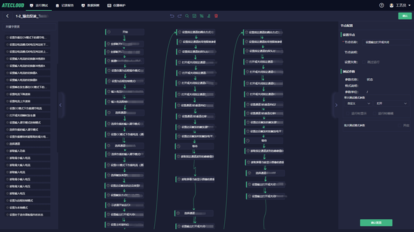This screenshot has width=414, height=232.
Task: Click the green confirm button at top right
Action: (404, 16)
